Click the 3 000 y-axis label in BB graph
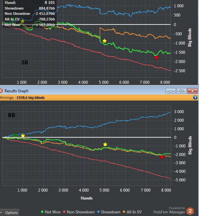This screenshot has height=216, width=199. 179,112
